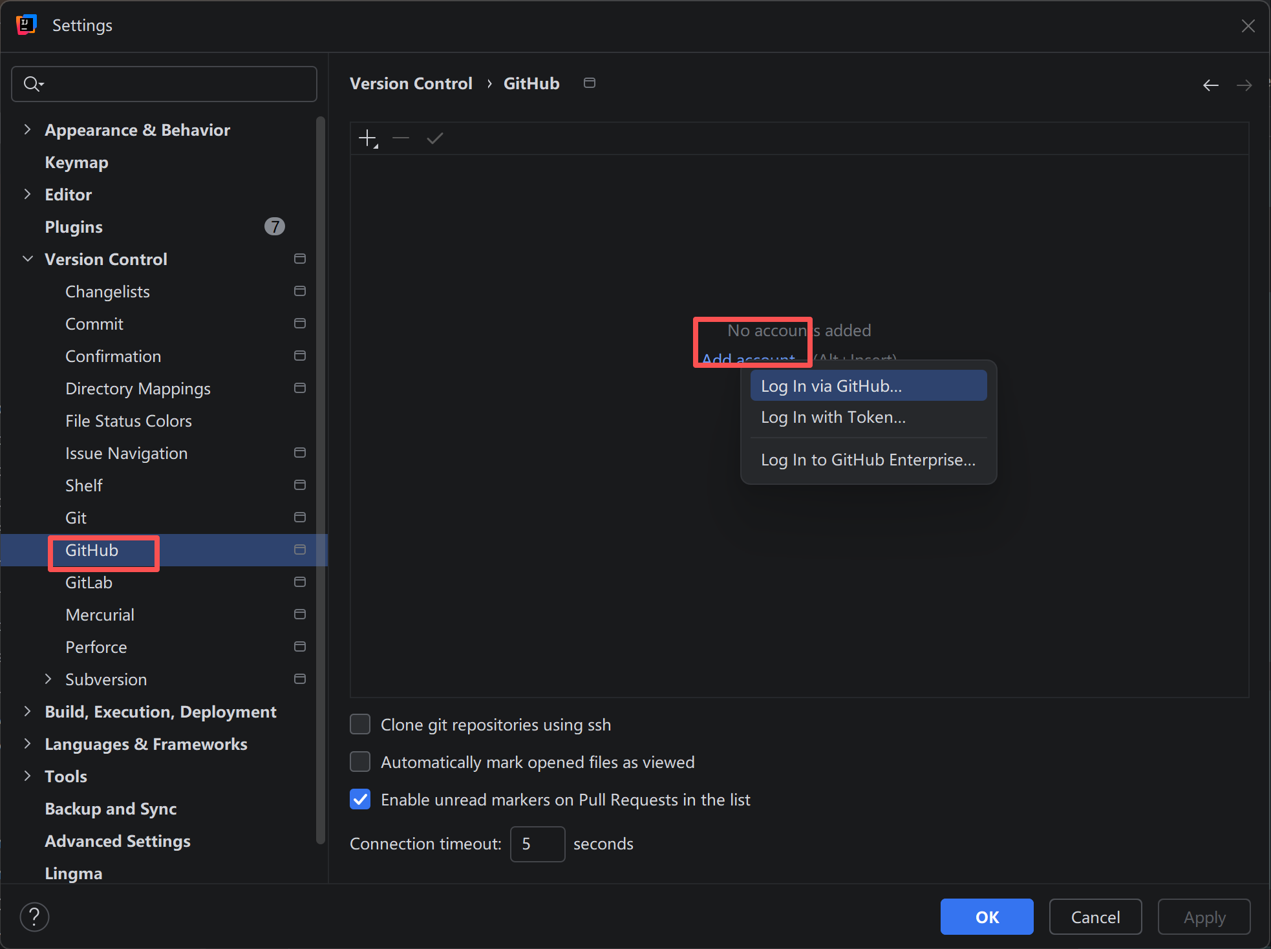Click the scheme icon next to GitHub breadcrumb
The image size is (1271, 949).
[x=589, y=83]
